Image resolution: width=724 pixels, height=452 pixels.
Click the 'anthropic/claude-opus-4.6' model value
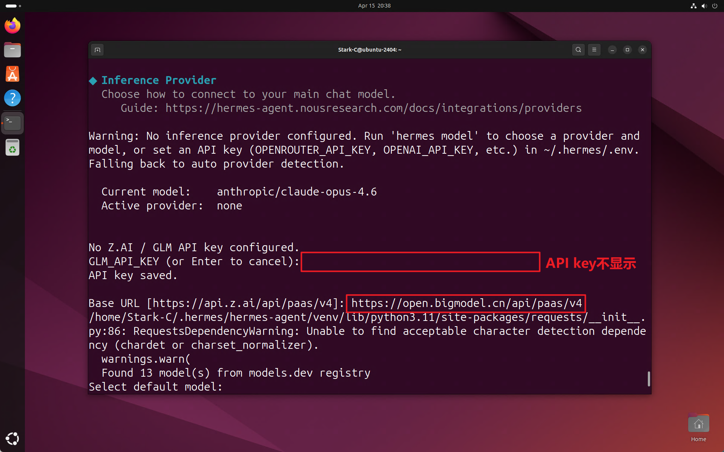[x=297, y=192]
